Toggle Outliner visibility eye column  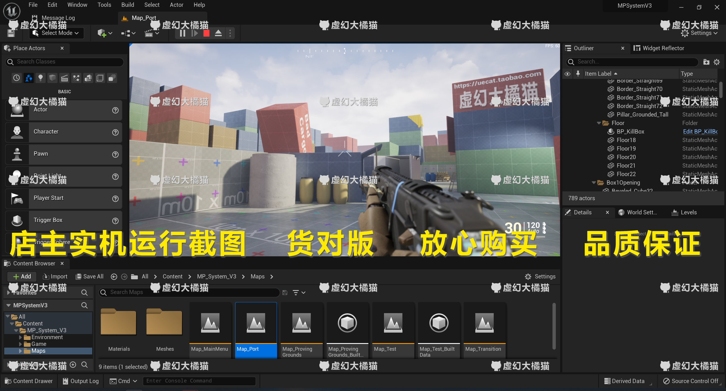click(x=567, y=74)
